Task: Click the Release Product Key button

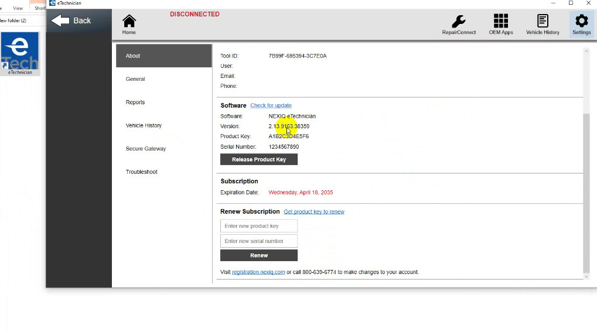Action: click(x=259, y=159)
